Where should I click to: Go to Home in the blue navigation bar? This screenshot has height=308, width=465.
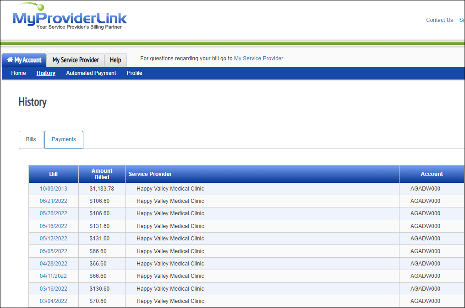(18, 73)
